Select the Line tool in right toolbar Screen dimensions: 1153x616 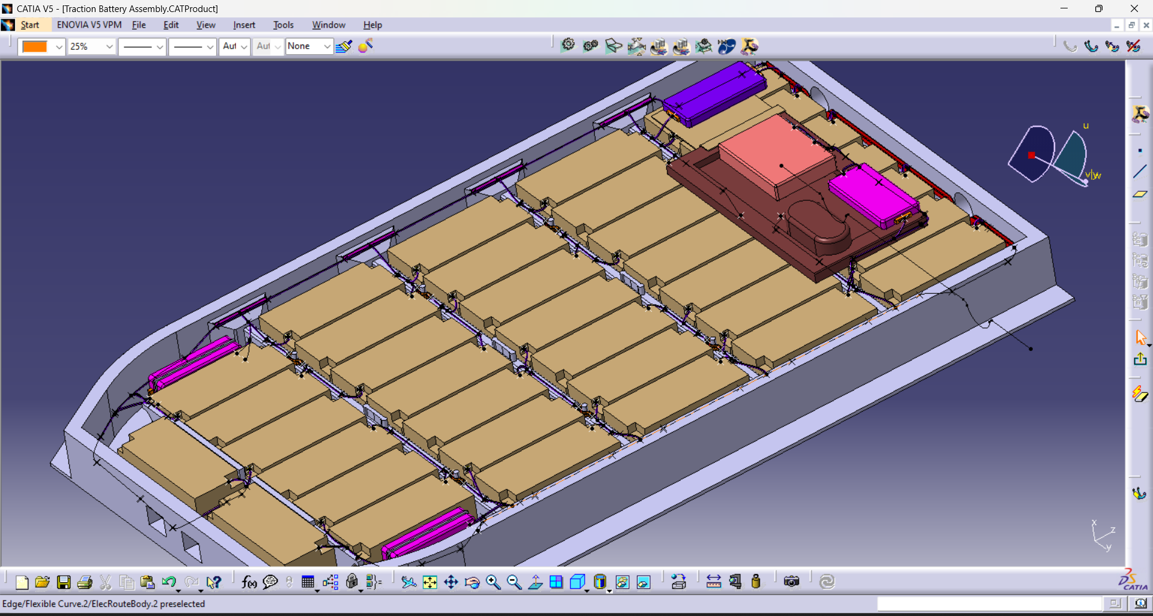tap(1139, 172)
